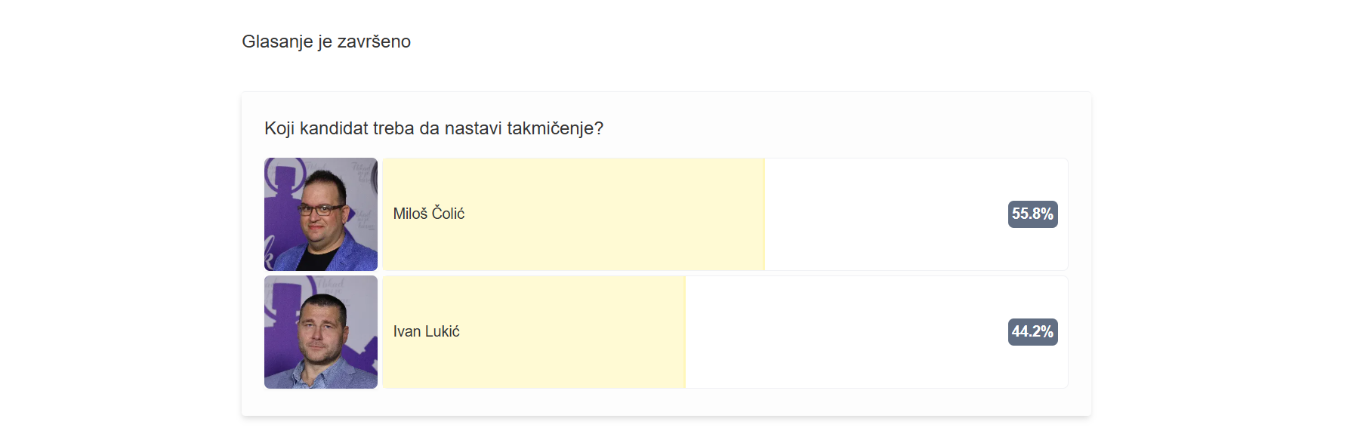Click Miloš Čolić's candidate photo
The width and height of the screenshot is (1345, 443).
(320, 214)
